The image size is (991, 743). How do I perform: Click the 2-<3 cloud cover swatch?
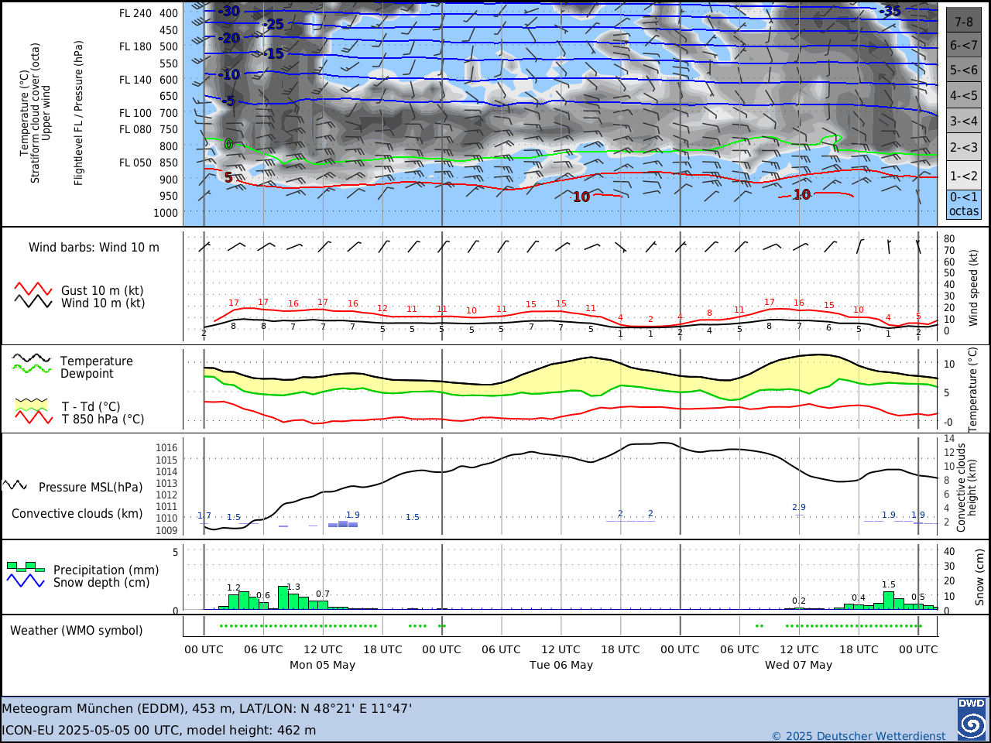coord(964,147)
